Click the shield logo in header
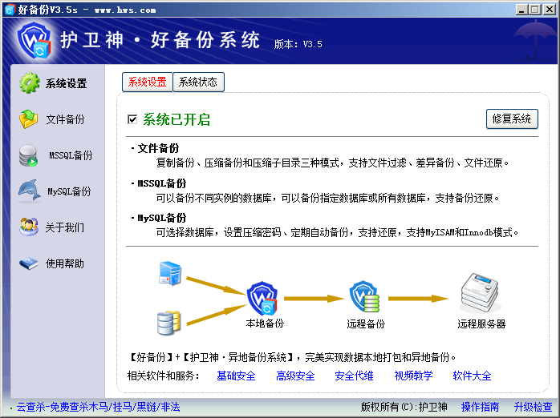Image resolution: width=560 pixels, height=418 pixels. [34, 40]
